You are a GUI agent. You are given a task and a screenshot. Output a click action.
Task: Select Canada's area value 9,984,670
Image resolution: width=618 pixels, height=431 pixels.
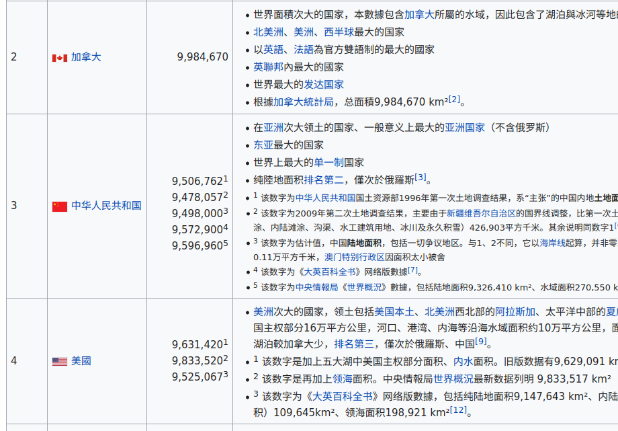[x=203, y=57]
